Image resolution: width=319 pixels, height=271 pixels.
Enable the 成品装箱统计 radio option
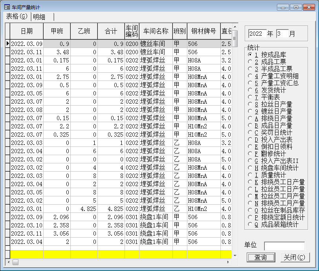click(250, 225)
